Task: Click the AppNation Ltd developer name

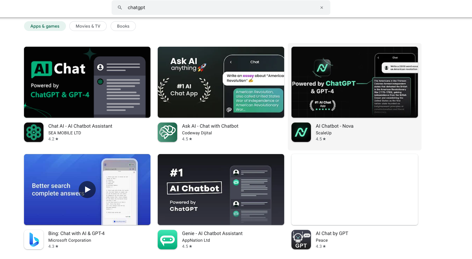Action: point(196,240)
